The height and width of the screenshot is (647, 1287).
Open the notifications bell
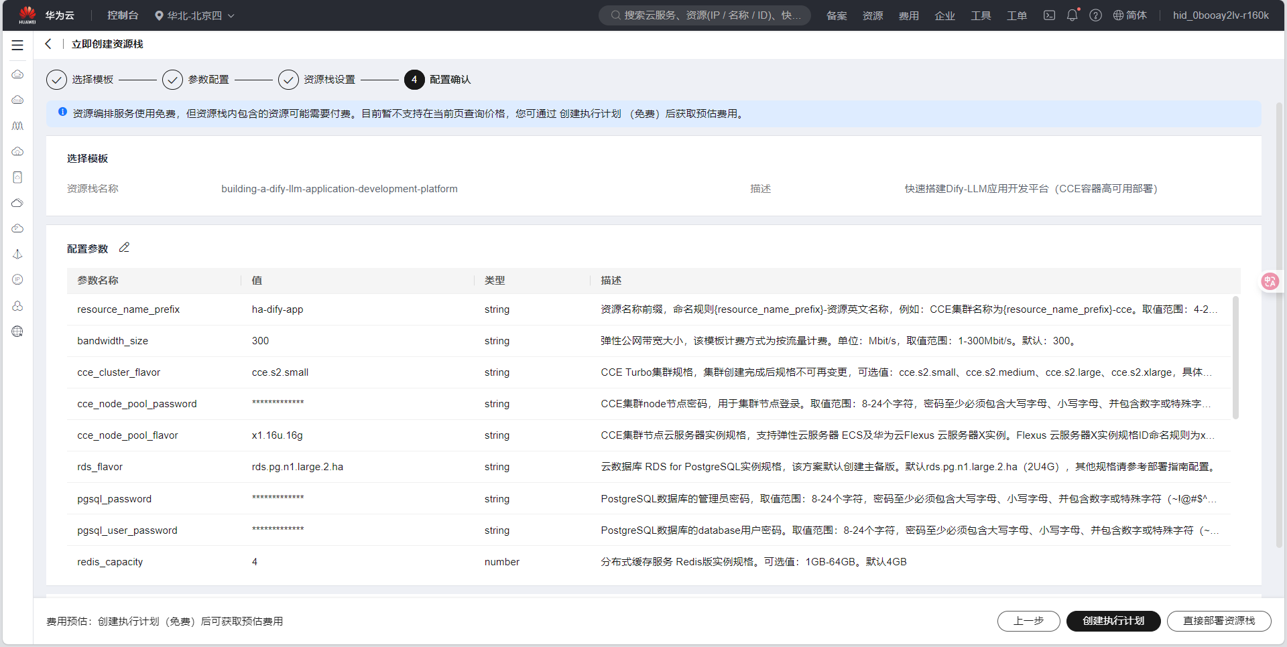(1072, 15)
